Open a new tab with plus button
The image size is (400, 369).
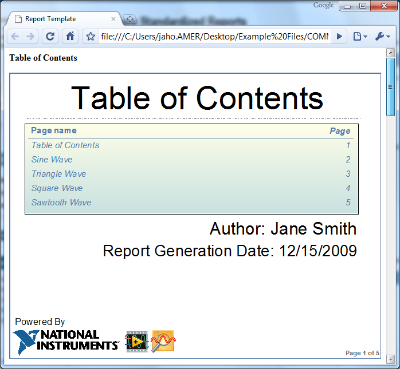130,19
